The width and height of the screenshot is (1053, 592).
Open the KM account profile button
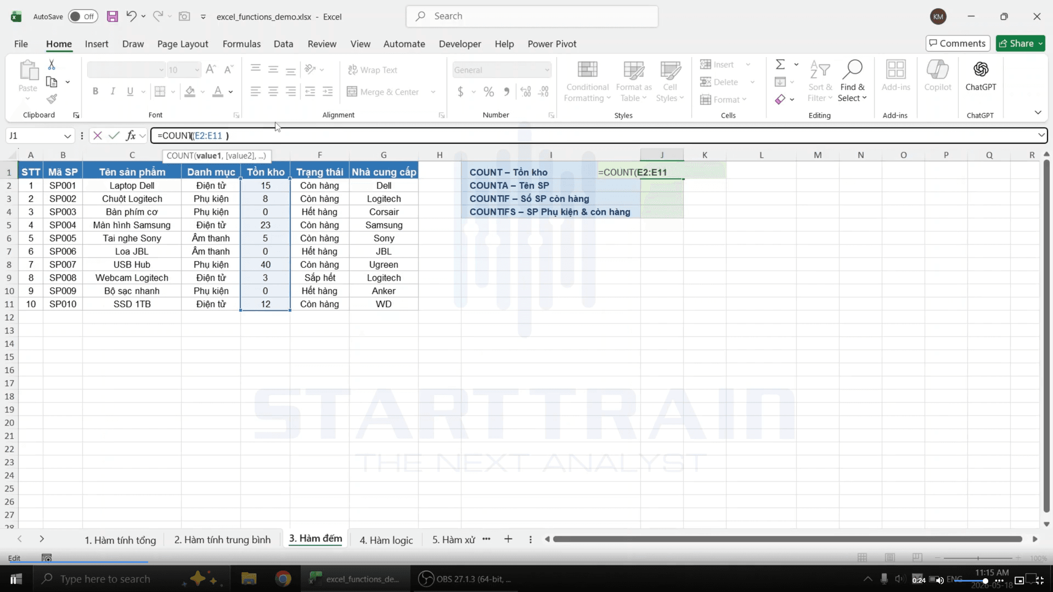coord(938,16)
